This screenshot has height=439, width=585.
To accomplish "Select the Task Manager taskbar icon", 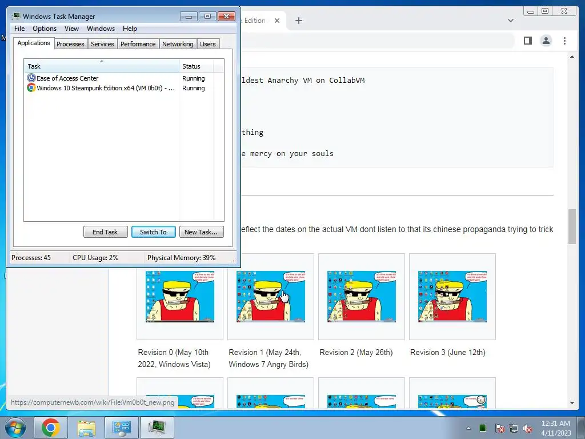I will [x=157, y=428].
